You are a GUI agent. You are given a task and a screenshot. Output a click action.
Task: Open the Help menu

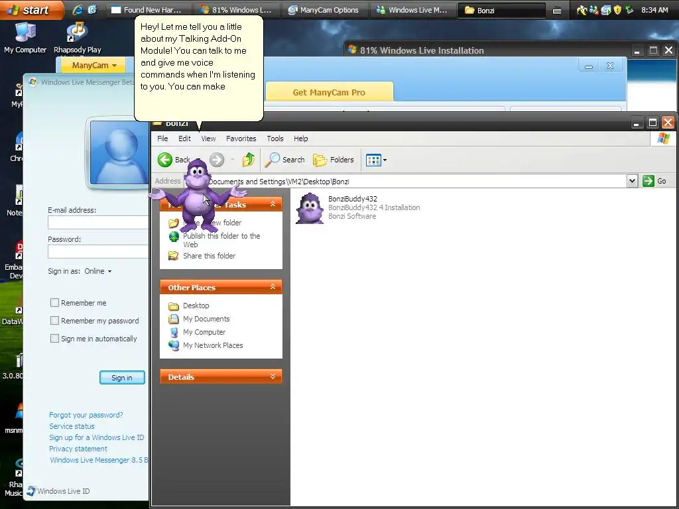tap(301, 139)
